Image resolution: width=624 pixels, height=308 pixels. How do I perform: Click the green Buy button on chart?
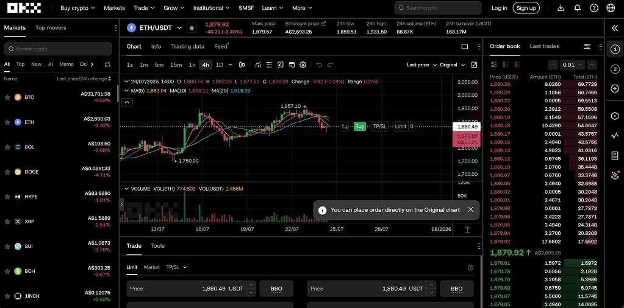(x=359, y=126)
